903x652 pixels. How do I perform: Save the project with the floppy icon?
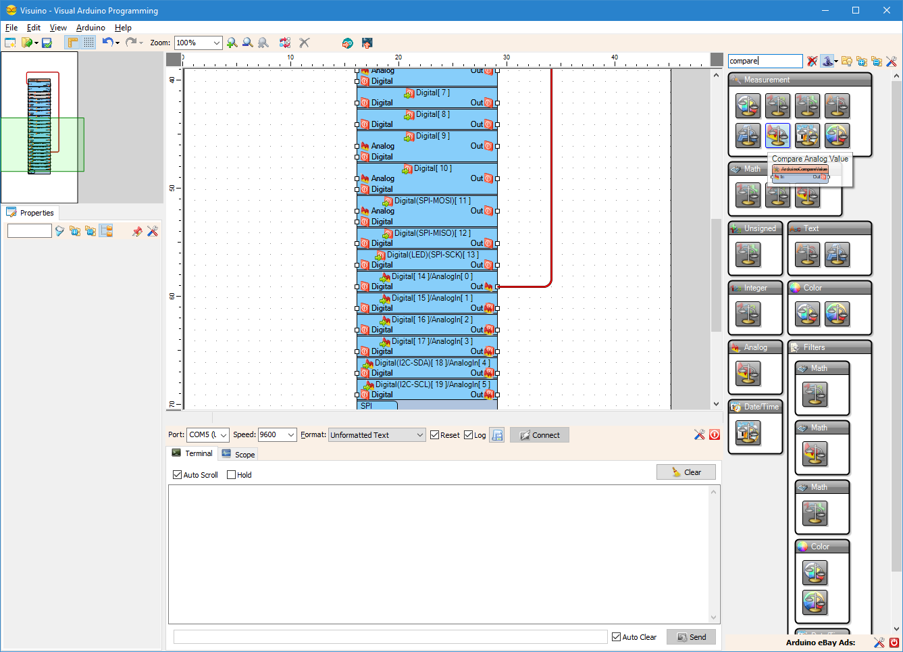tap(47, 43)
